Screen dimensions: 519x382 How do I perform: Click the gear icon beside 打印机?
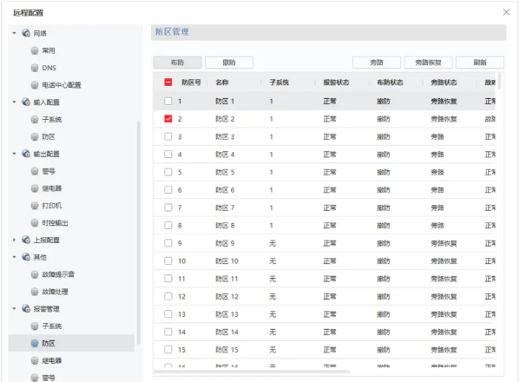click(x=35, y=206)
